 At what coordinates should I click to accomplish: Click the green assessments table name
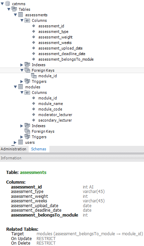[x=33, y=172]
